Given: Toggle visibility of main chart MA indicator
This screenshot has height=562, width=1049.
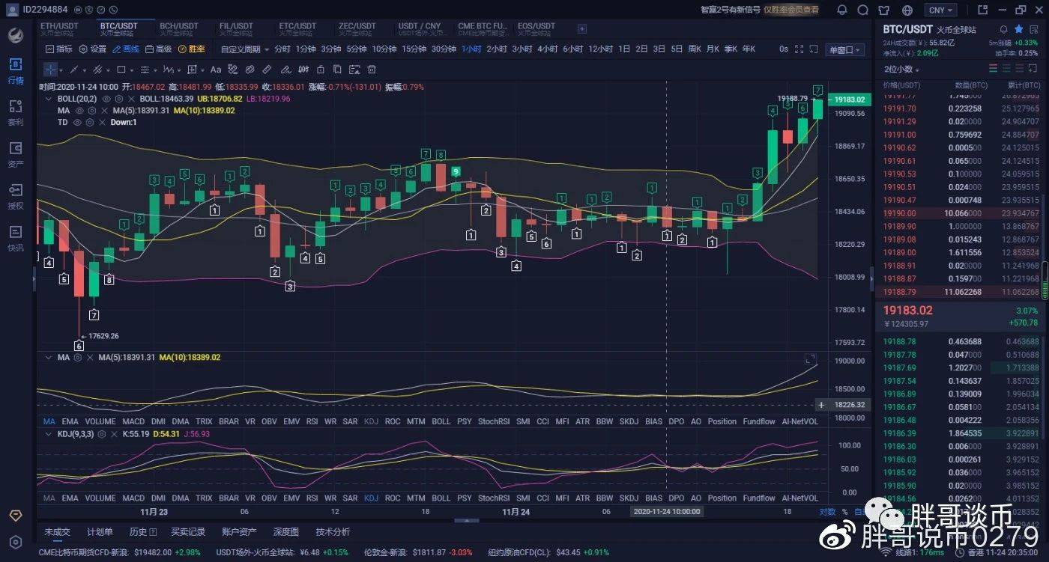Looking at the screenshot, I should (x=79, y=111).
